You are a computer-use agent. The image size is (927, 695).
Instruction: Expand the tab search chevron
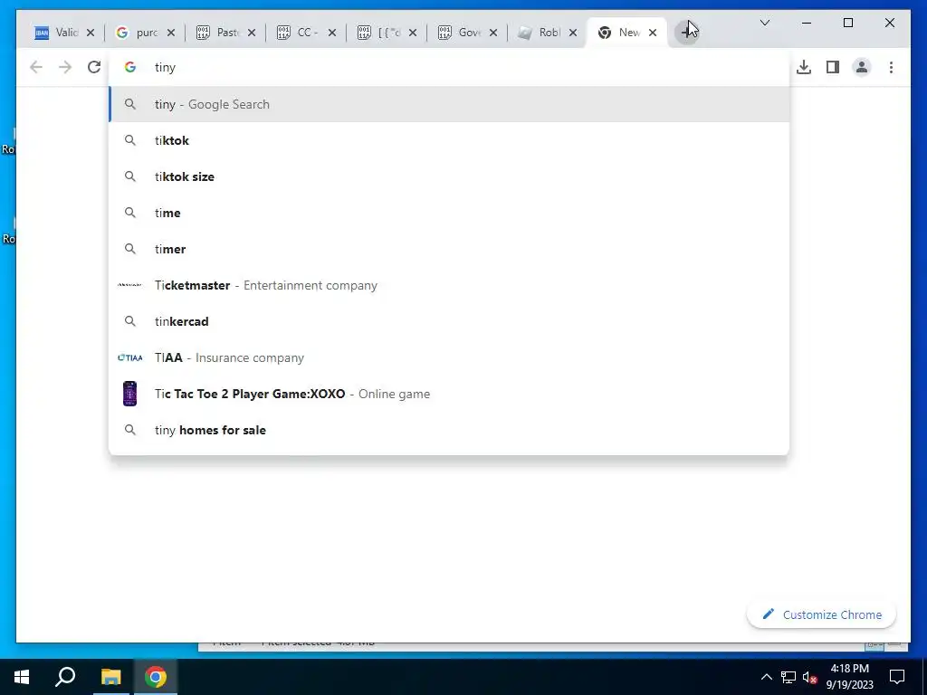[764, 23]
